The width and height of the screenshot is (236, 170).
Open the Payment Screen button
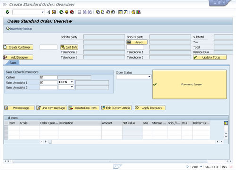pos(189,85)
